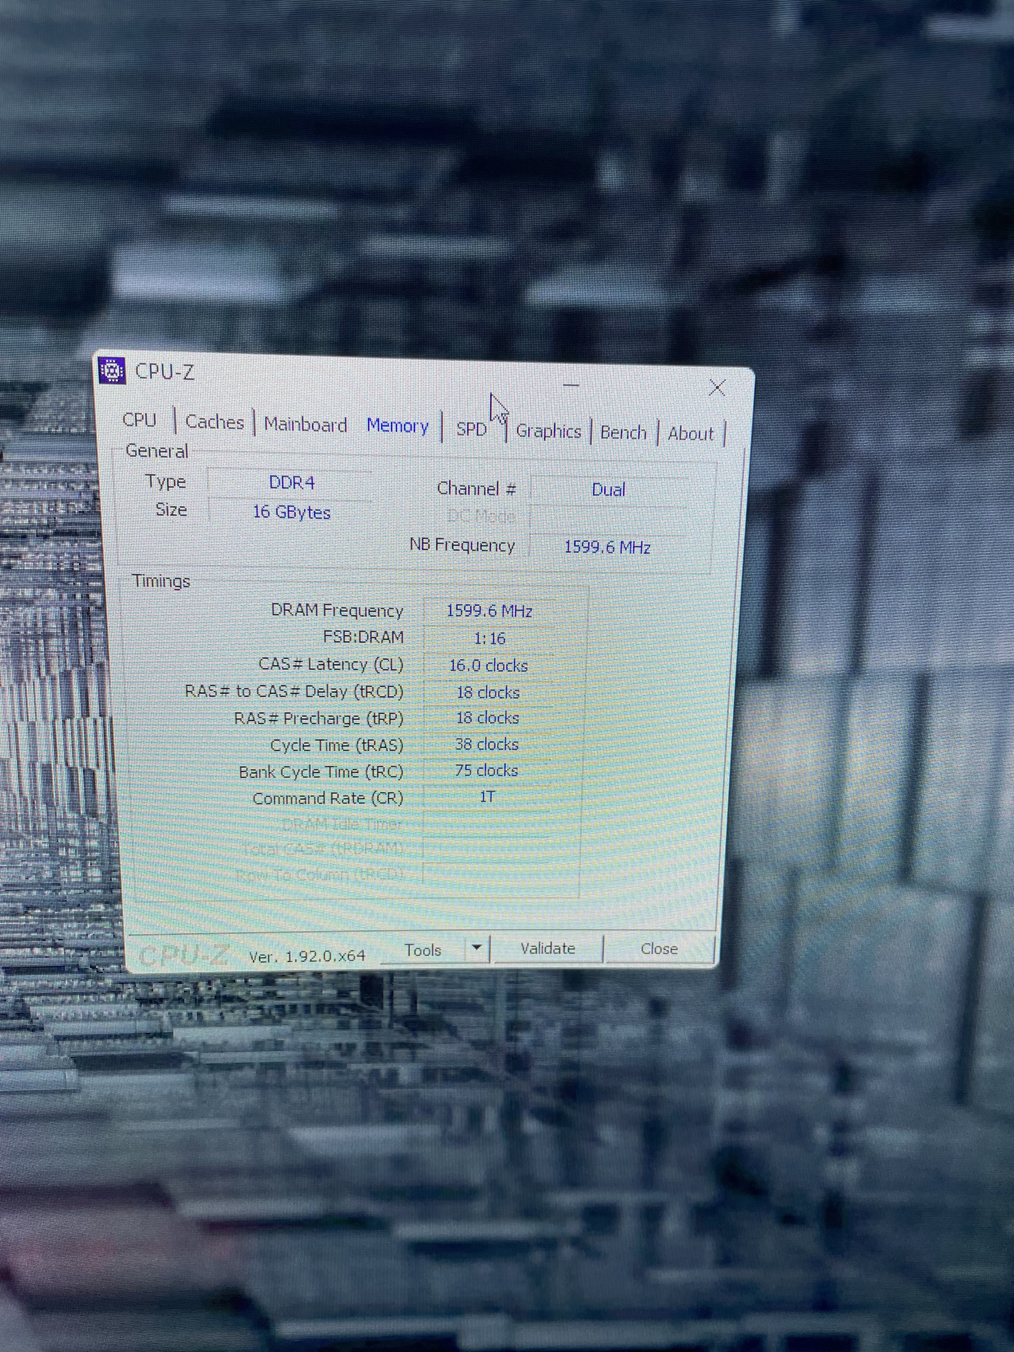
Task: Click the Close button at bottom
Action: 659,949
